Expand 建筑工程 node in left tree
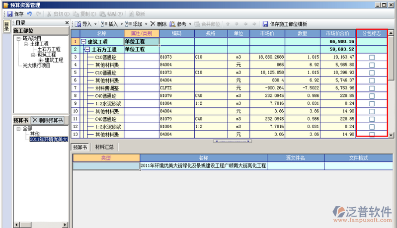Image resolution: width=397 pixels, height=228 pixels. click(40, 60)
